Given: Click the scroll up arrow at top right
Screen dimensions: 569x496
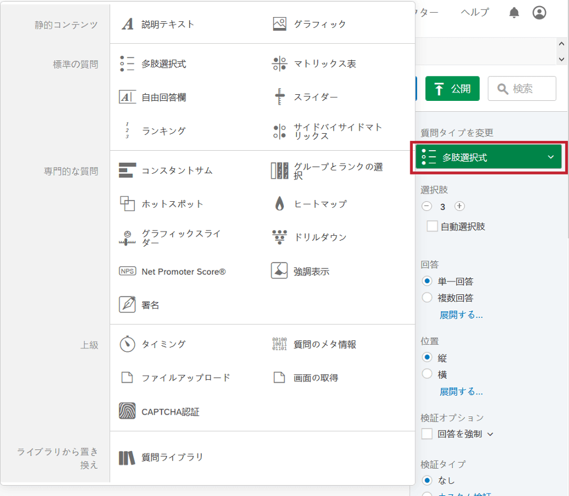Looking at the screenshot, I should tap(561, 44).
